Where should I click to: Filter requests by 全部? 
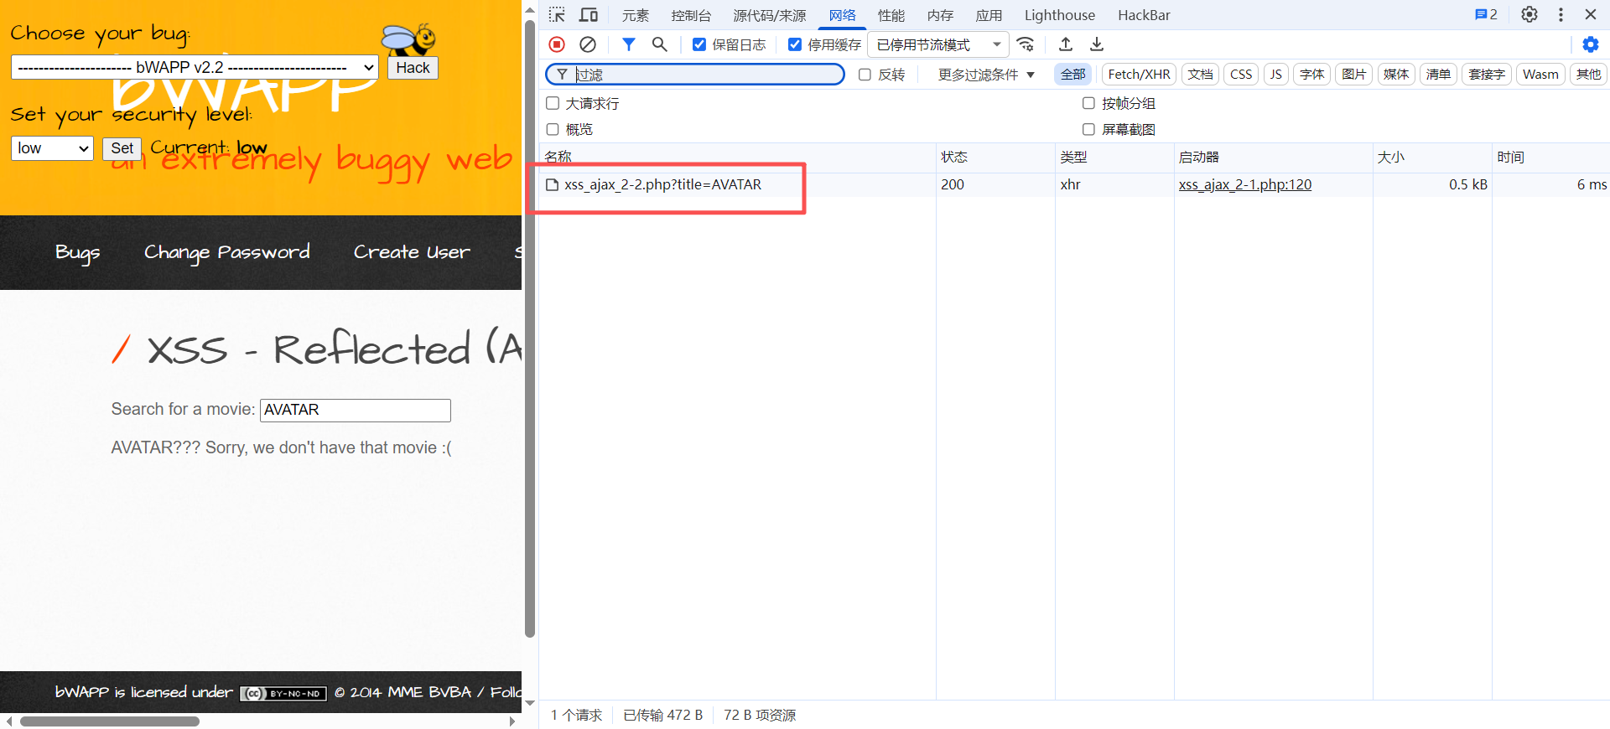[1073, 75]
